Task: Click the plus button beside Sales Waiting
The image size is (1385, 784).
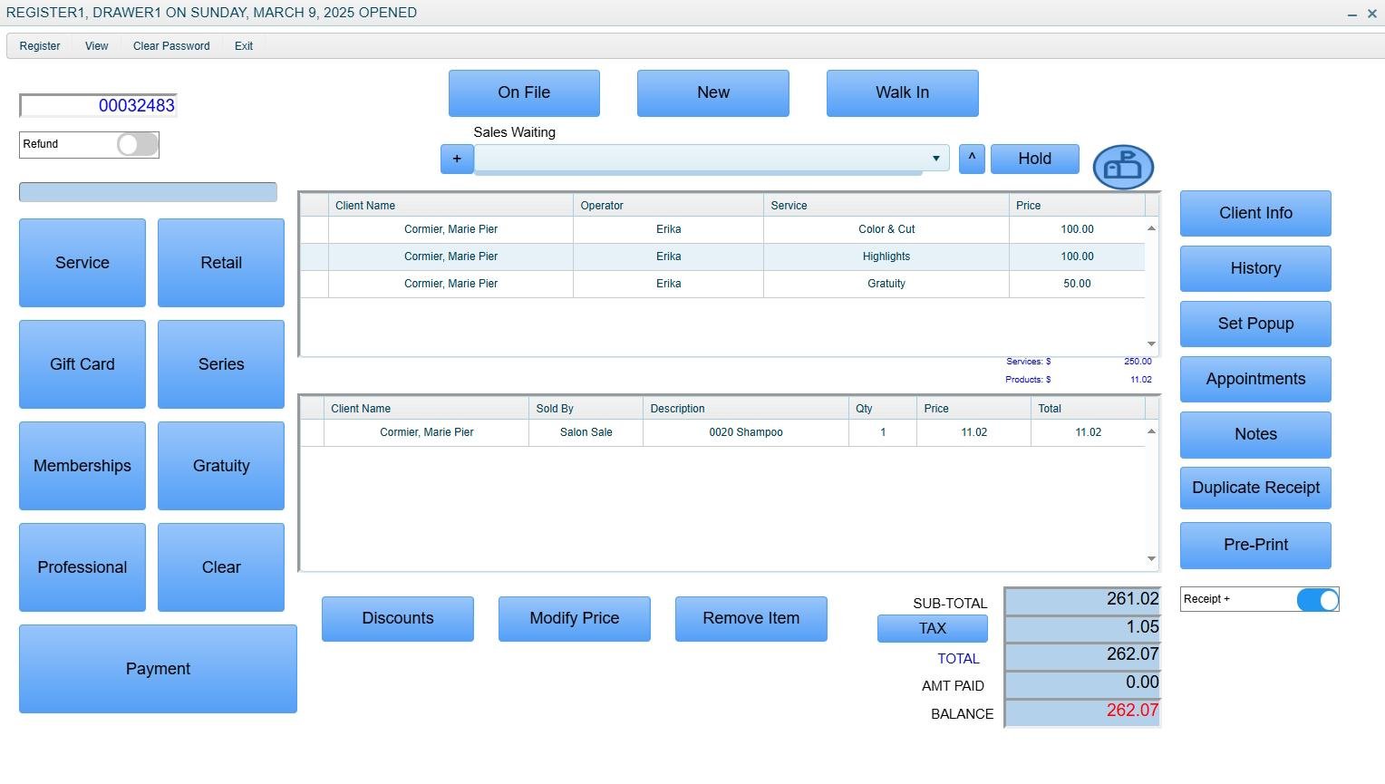Action: (x=457, y=159)
